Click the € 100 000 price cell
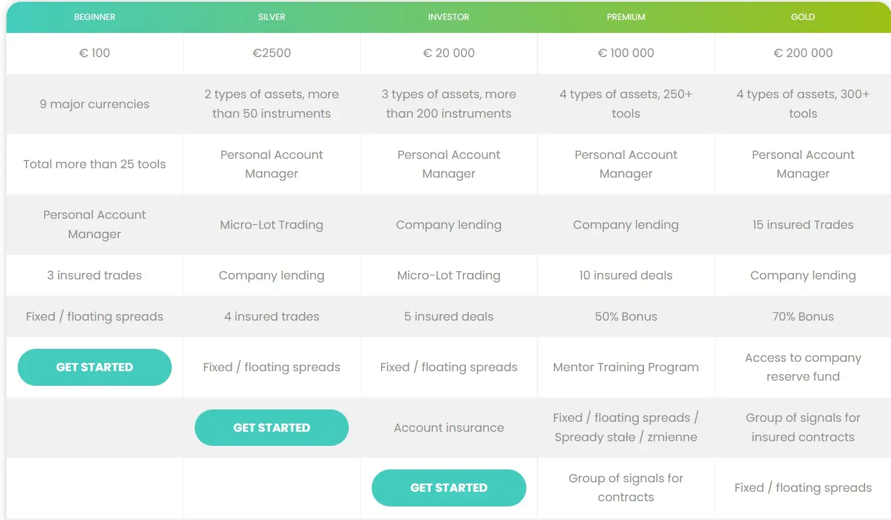Image resolution: width=891 pixels, height=520 pixels. [626, 53]
